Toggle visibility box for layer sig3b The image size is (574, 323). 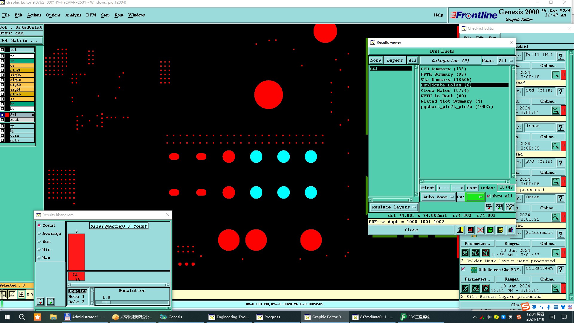pos(2,75)
